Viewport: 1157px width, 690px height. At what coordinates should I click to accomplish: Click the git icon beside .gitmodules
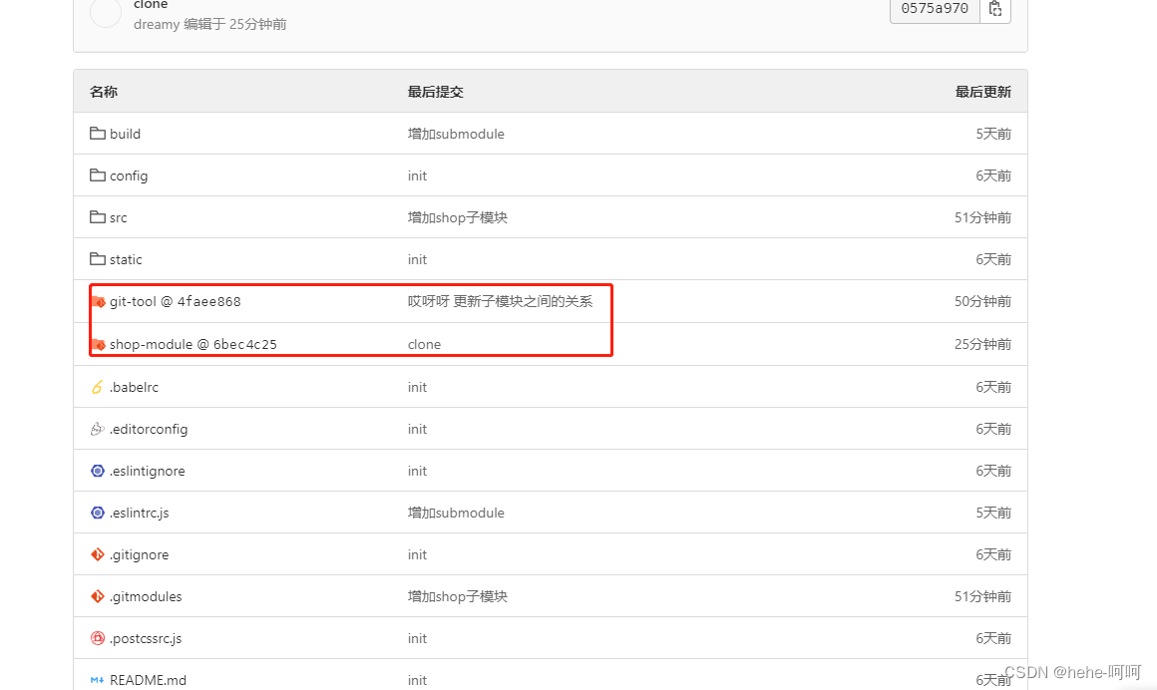click(x=98, y=596)
